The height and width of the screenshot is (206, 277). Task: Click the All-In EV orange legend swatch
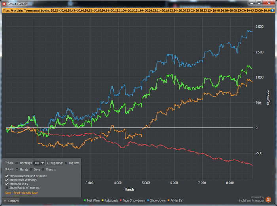(x=168, y=200)
